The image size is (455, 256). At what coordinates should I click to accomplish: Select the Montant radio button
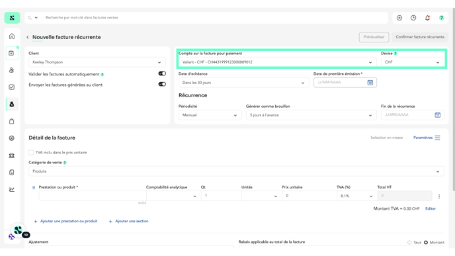(426, 242)
